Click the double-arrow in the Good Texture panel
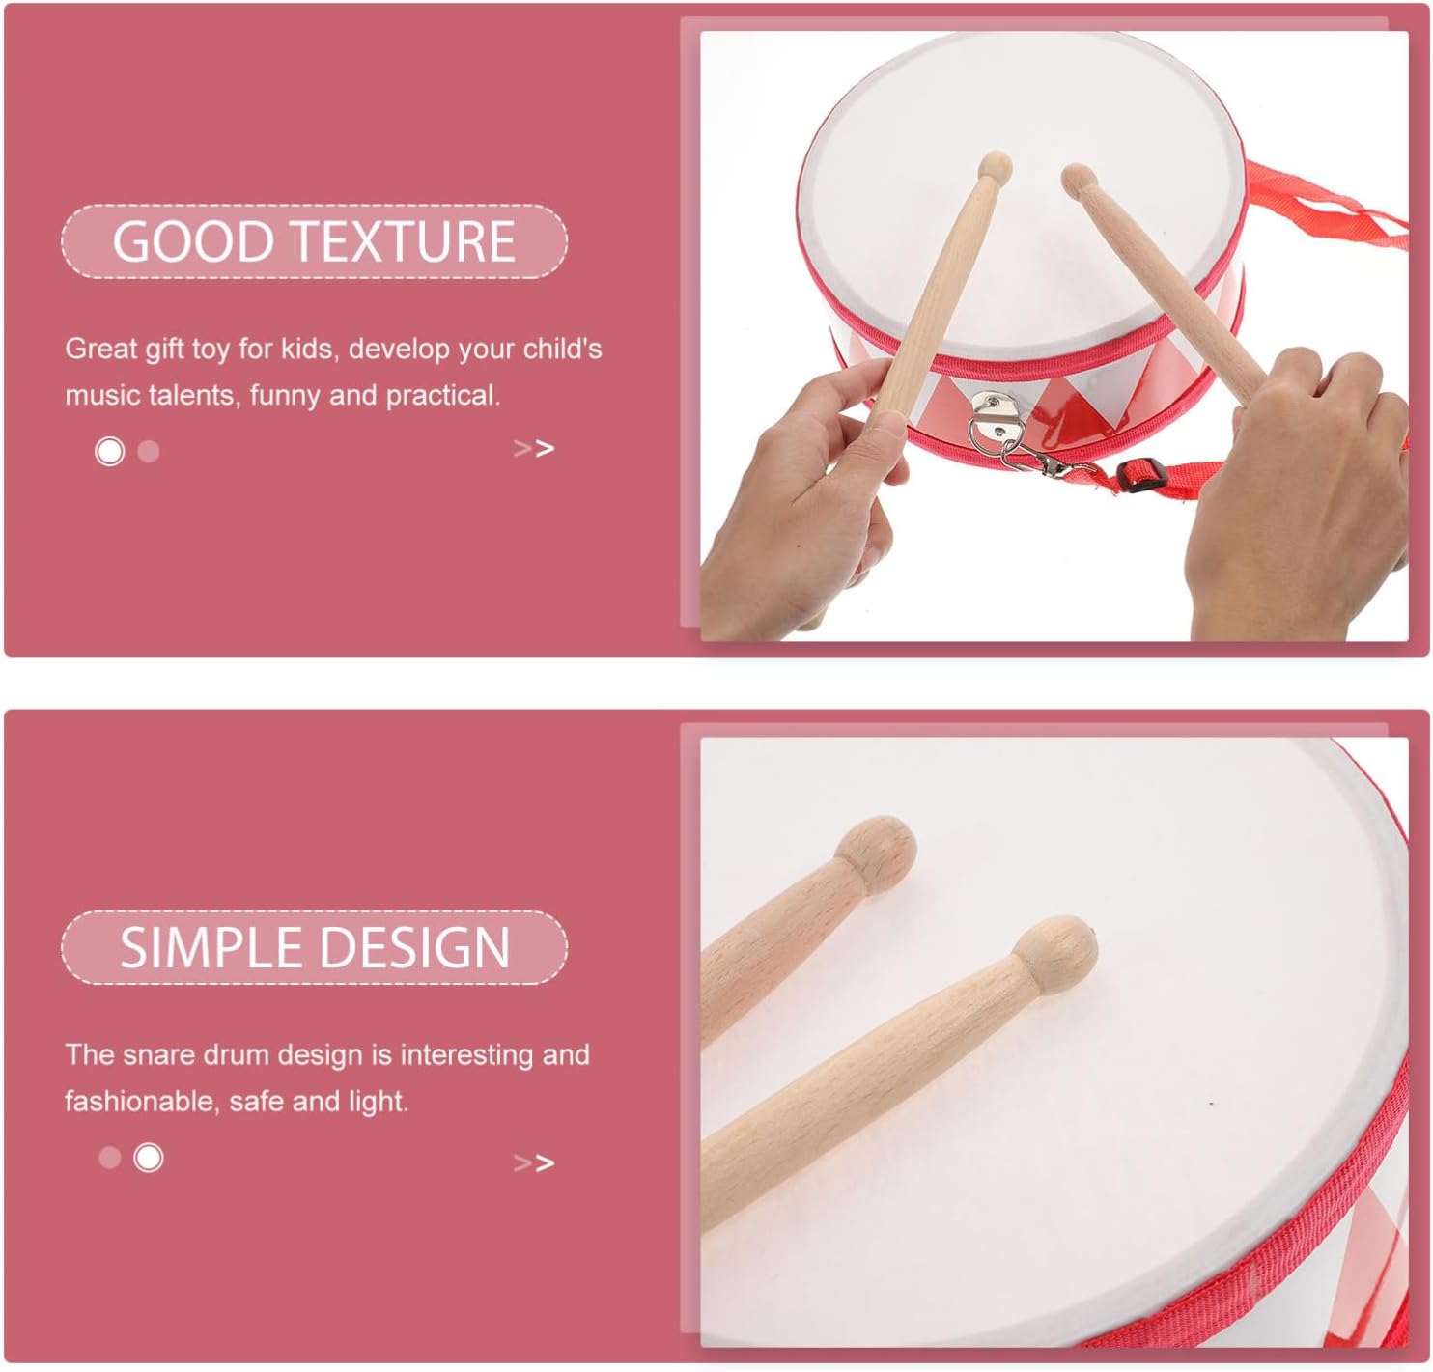Screen dimensions: 1433x1372 (x=534, y=448)
